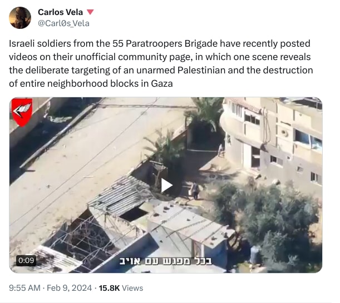Click the tweet text mentioning 55 Paratroopers Brigade
The image size is (340, 303).
pyautogui.click(x=161, y=63)
